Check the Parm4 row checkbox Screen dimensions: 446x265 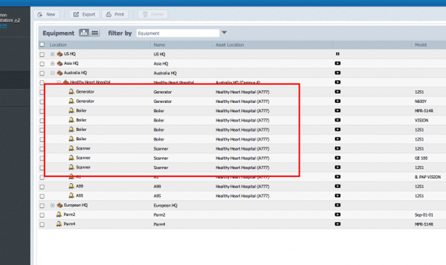(x=42, y=224)
